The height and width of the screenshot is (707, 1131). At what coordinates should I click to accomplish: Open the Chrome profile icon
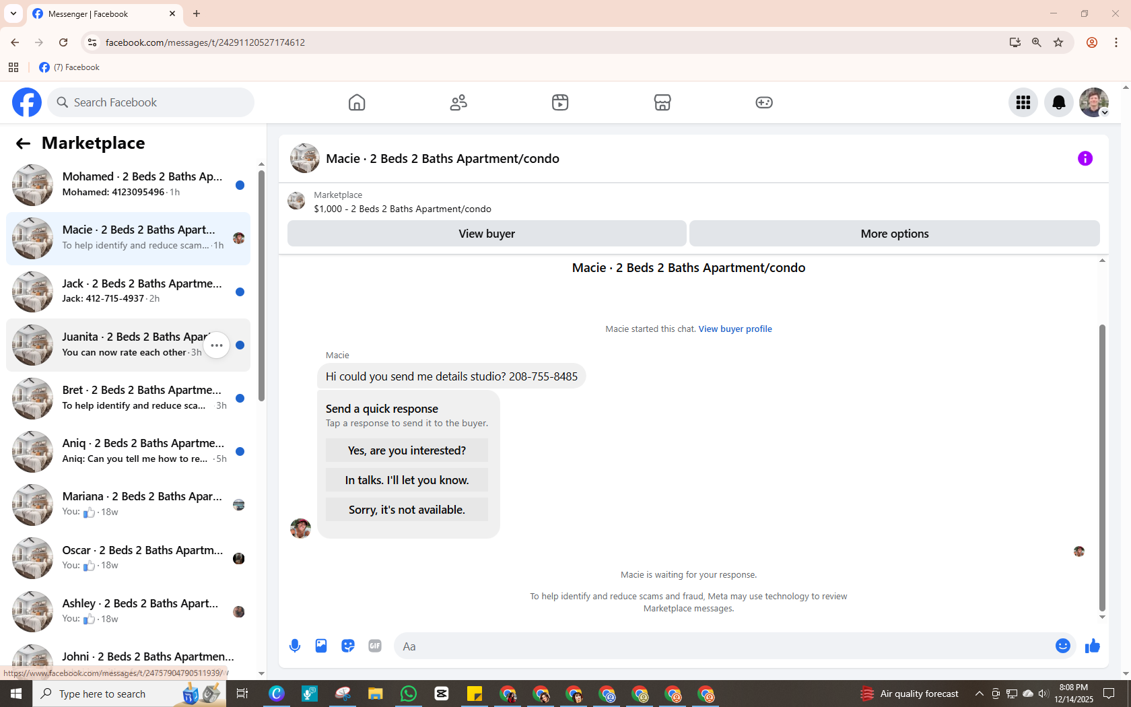1092,42
